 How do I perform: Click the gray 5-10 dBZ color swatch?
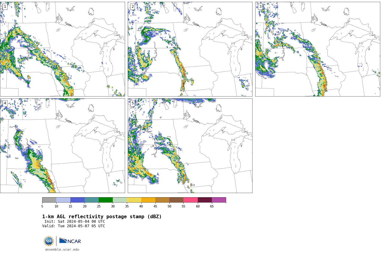tap(49, 200)
